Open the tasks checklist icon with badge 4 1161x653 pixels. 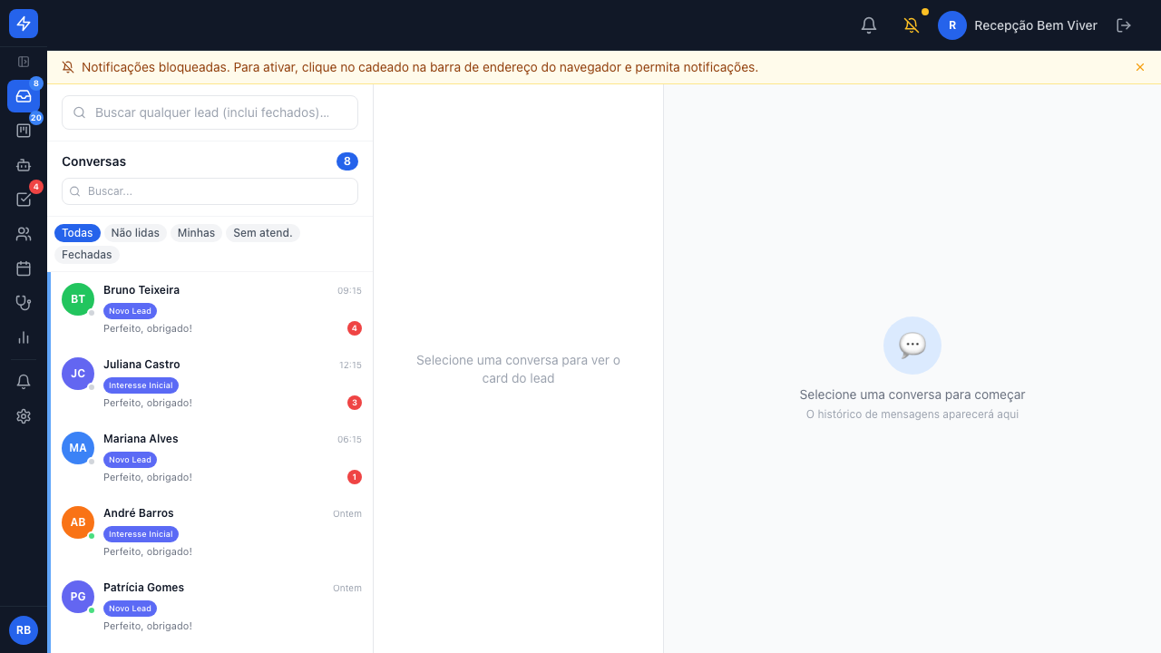(x=24, y=200)
